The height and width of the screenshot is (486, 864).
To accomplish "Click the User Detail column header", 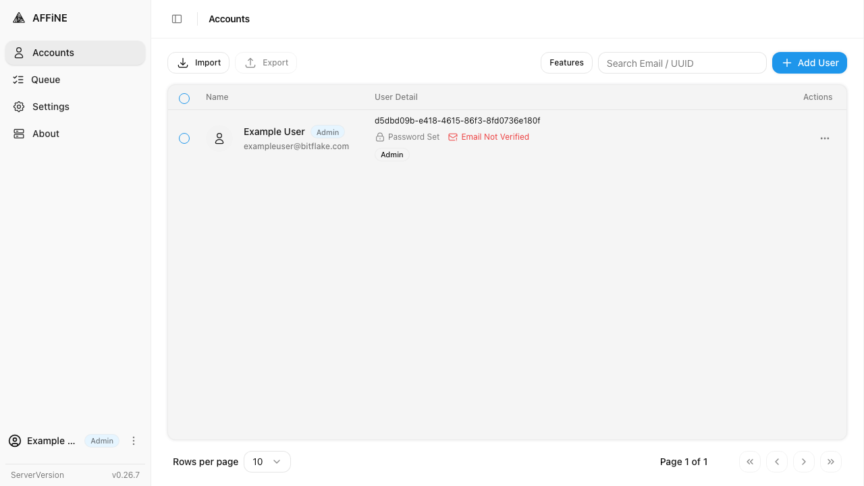I will point(396,97).
